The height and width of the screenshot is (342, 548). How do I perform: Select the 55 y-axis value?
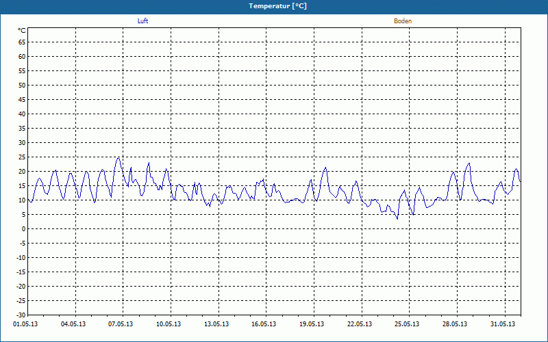[x=22, y=71]
